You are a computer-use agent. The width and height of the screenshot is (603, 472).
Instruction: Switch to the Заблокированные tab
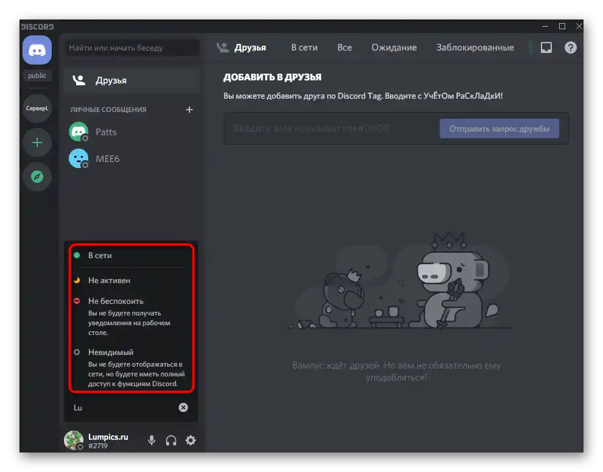475,48
